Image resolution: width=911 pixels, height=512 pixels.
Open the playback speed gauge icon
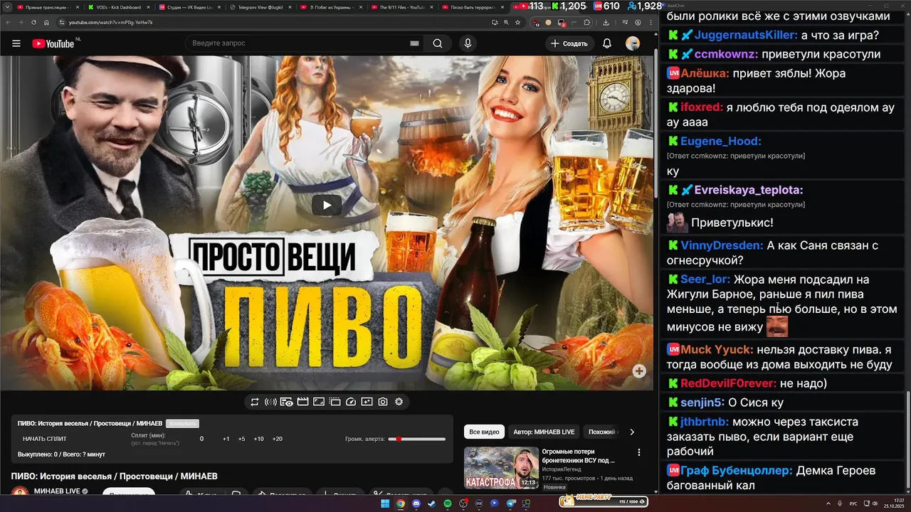[350, 402]
